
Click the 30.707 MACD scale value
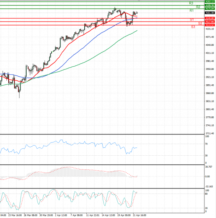point(209,167)
